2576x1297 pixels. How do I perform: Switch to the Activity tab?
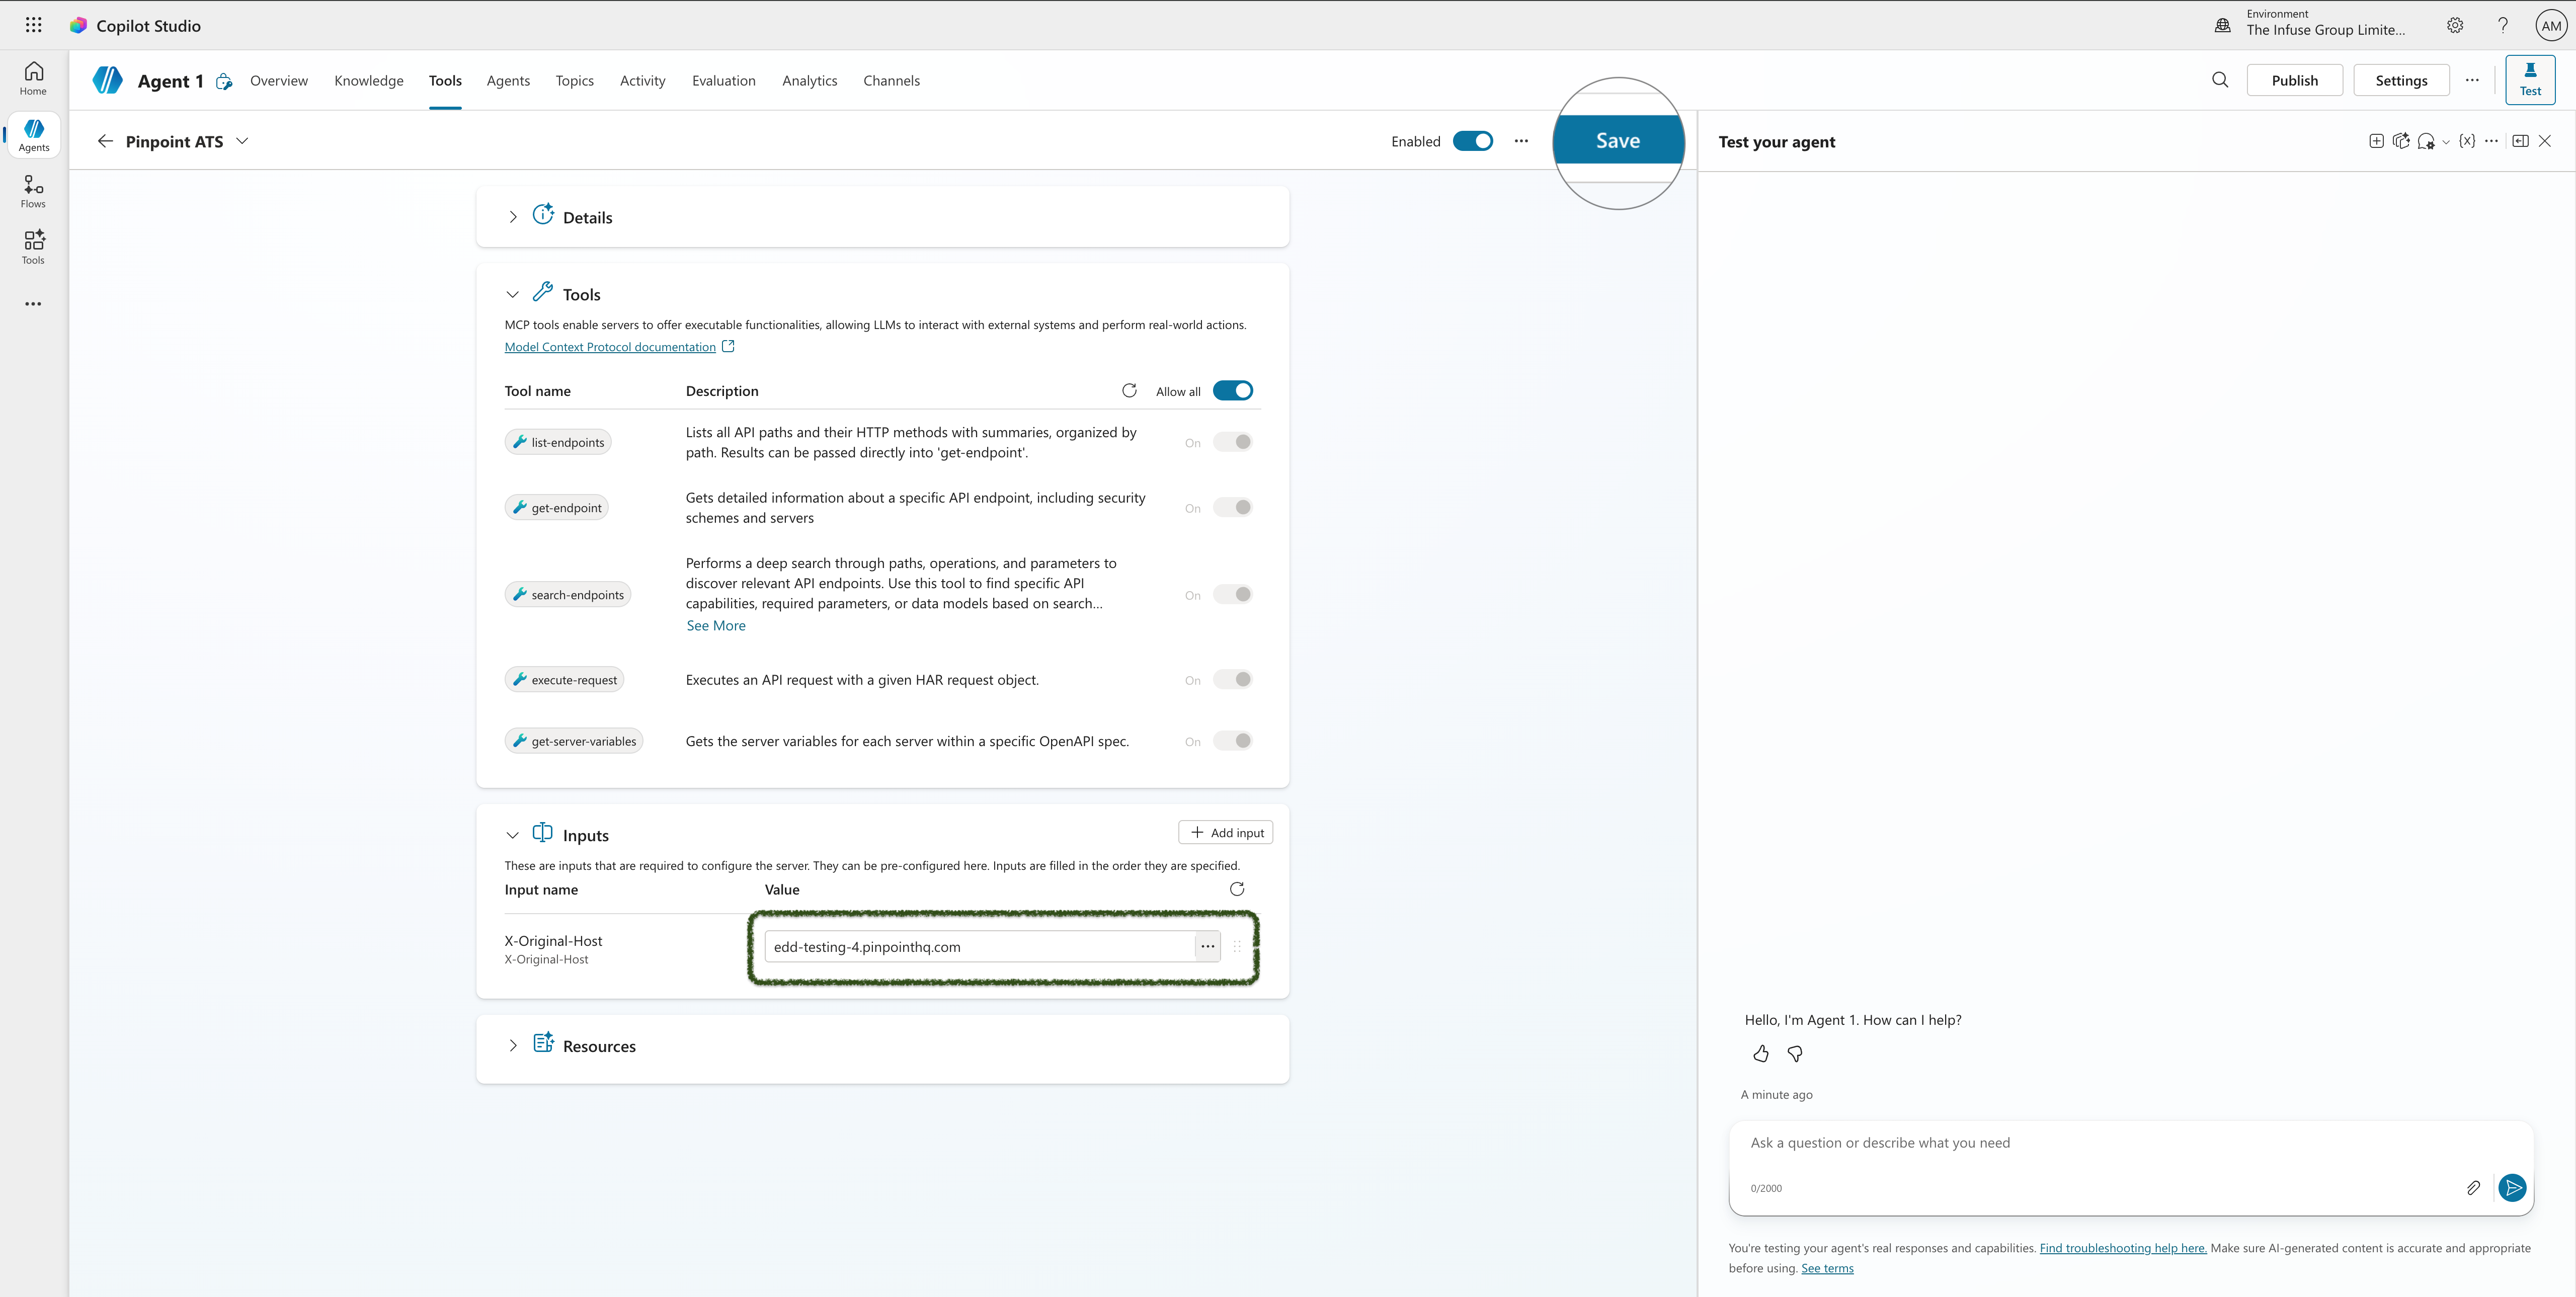642,81
